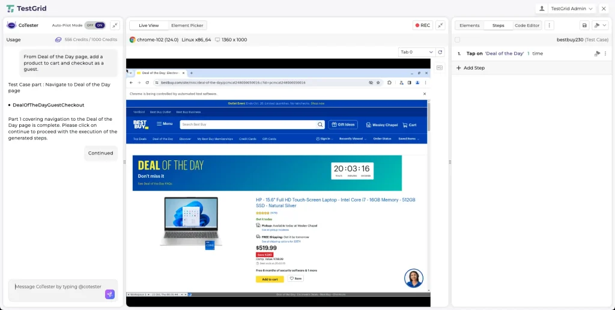The image size is (615, 310).
Task: Open the HP 15.6" laptop product link
Action: click(336, 202)
